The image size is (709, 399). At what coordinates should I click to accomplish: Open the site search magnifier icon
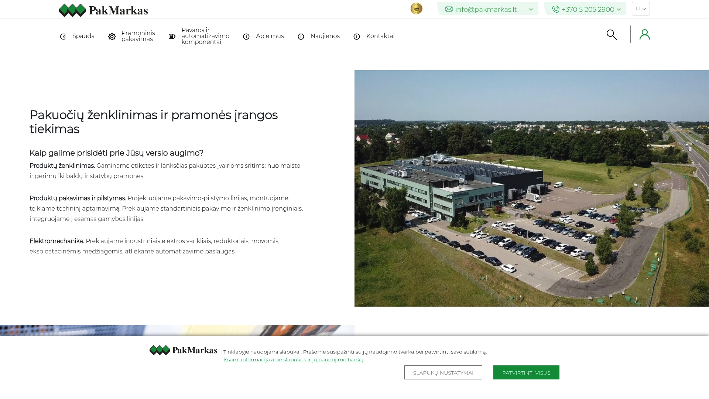pos(612,34)
